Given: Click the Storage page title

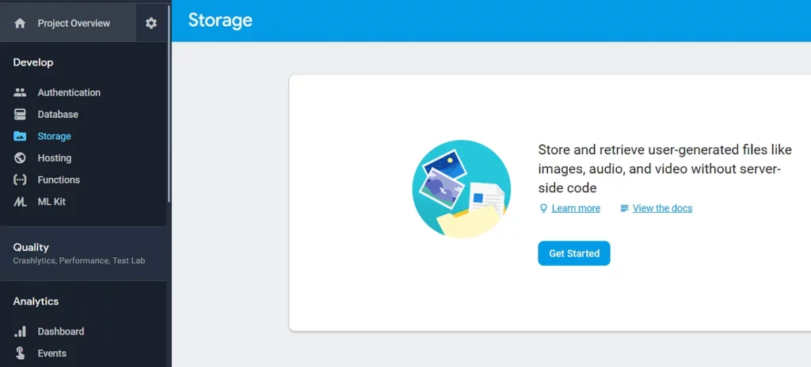Looking at the screenshot, I should (220, 20).
